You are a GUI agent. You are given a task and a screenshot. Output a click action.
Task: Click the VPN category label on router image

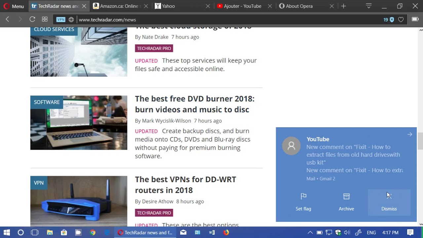click(39, 183)
